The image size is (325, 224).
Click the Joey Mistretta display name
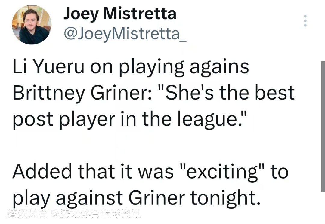point(120,14)
